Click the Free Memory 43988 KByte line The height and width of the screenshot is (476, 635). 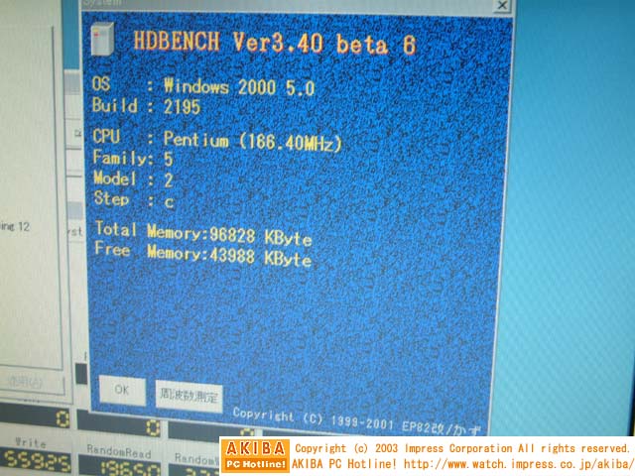pyautogui.click(x=202, y=255)
